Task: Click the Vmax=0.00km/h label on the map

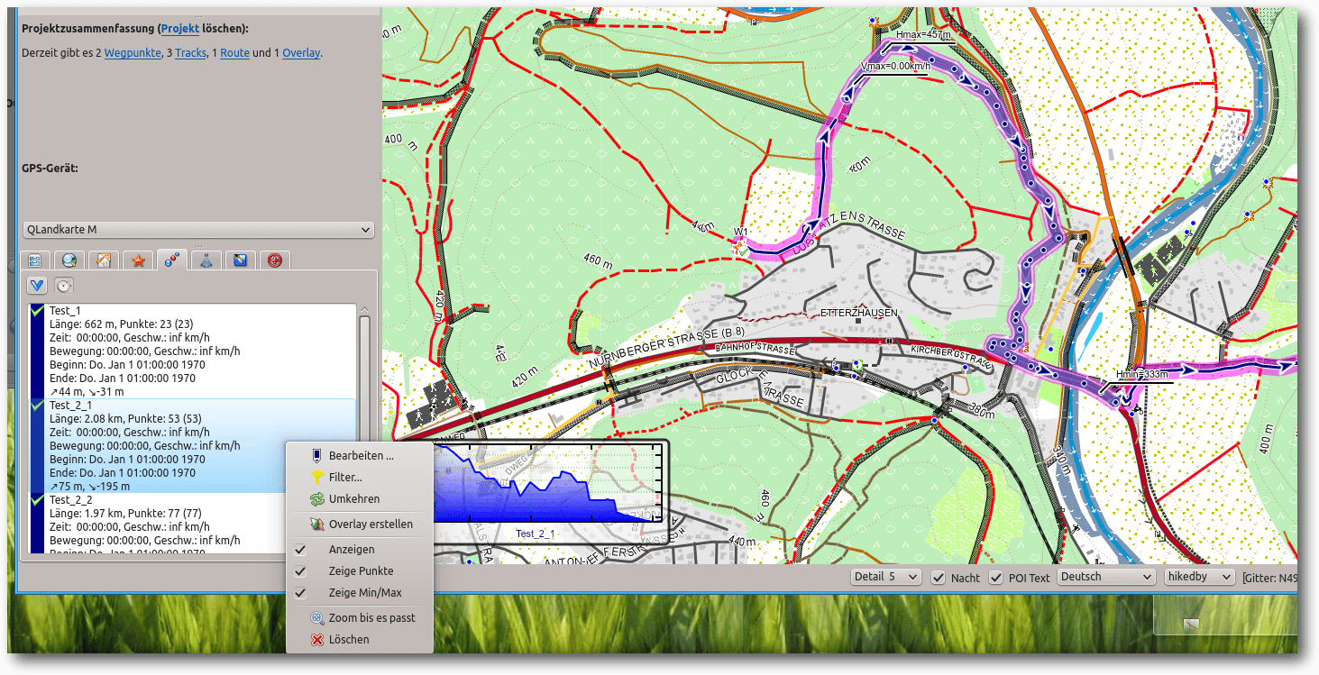Action: [x=895, y=66]
